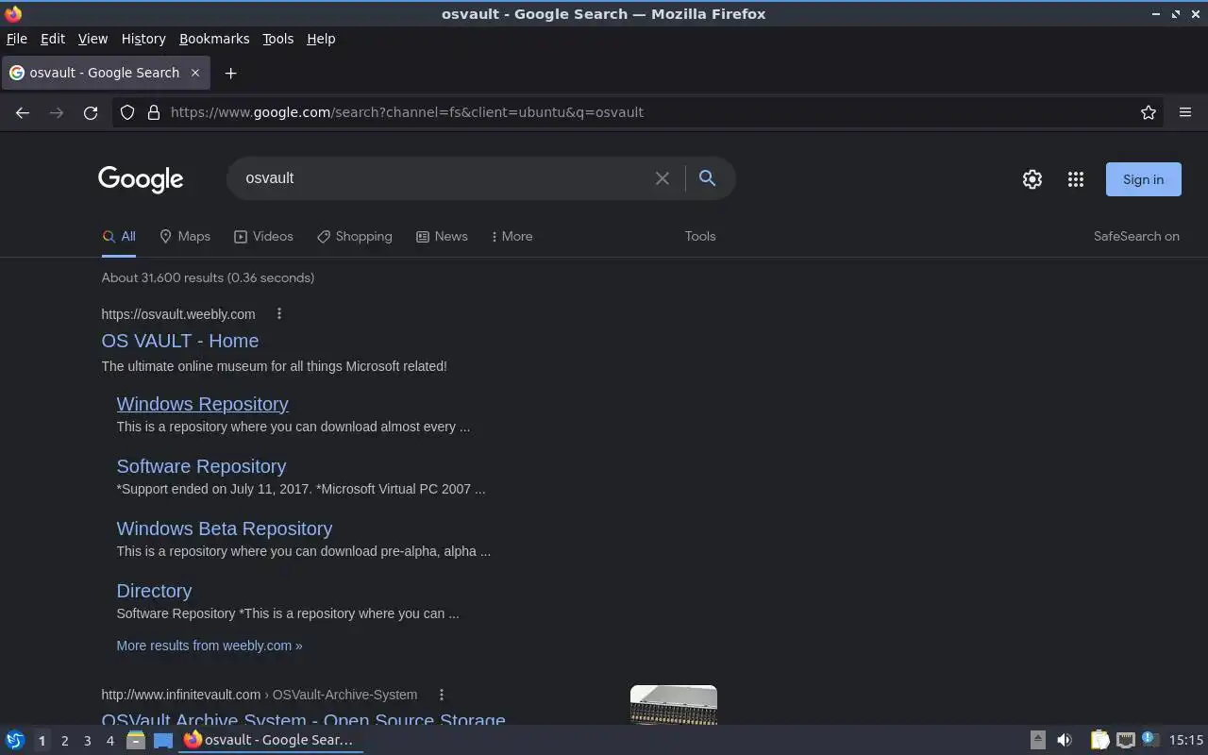Go to the Google logo homepage
1208x755 pixels.
tap(141, 179)
